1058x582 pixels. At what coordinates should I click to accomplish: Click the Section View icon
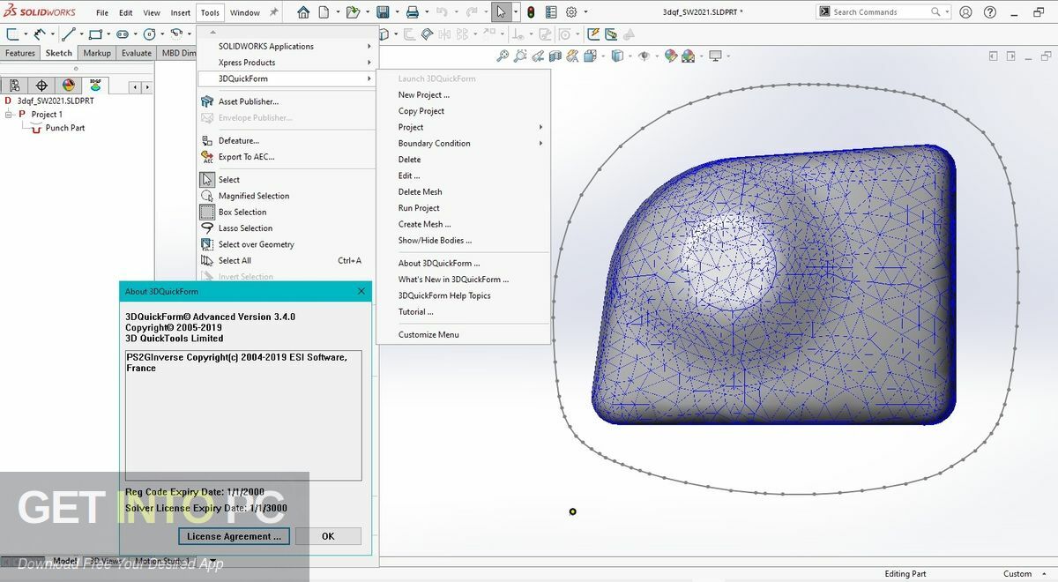pyautogui.click(x=555, y=56)
